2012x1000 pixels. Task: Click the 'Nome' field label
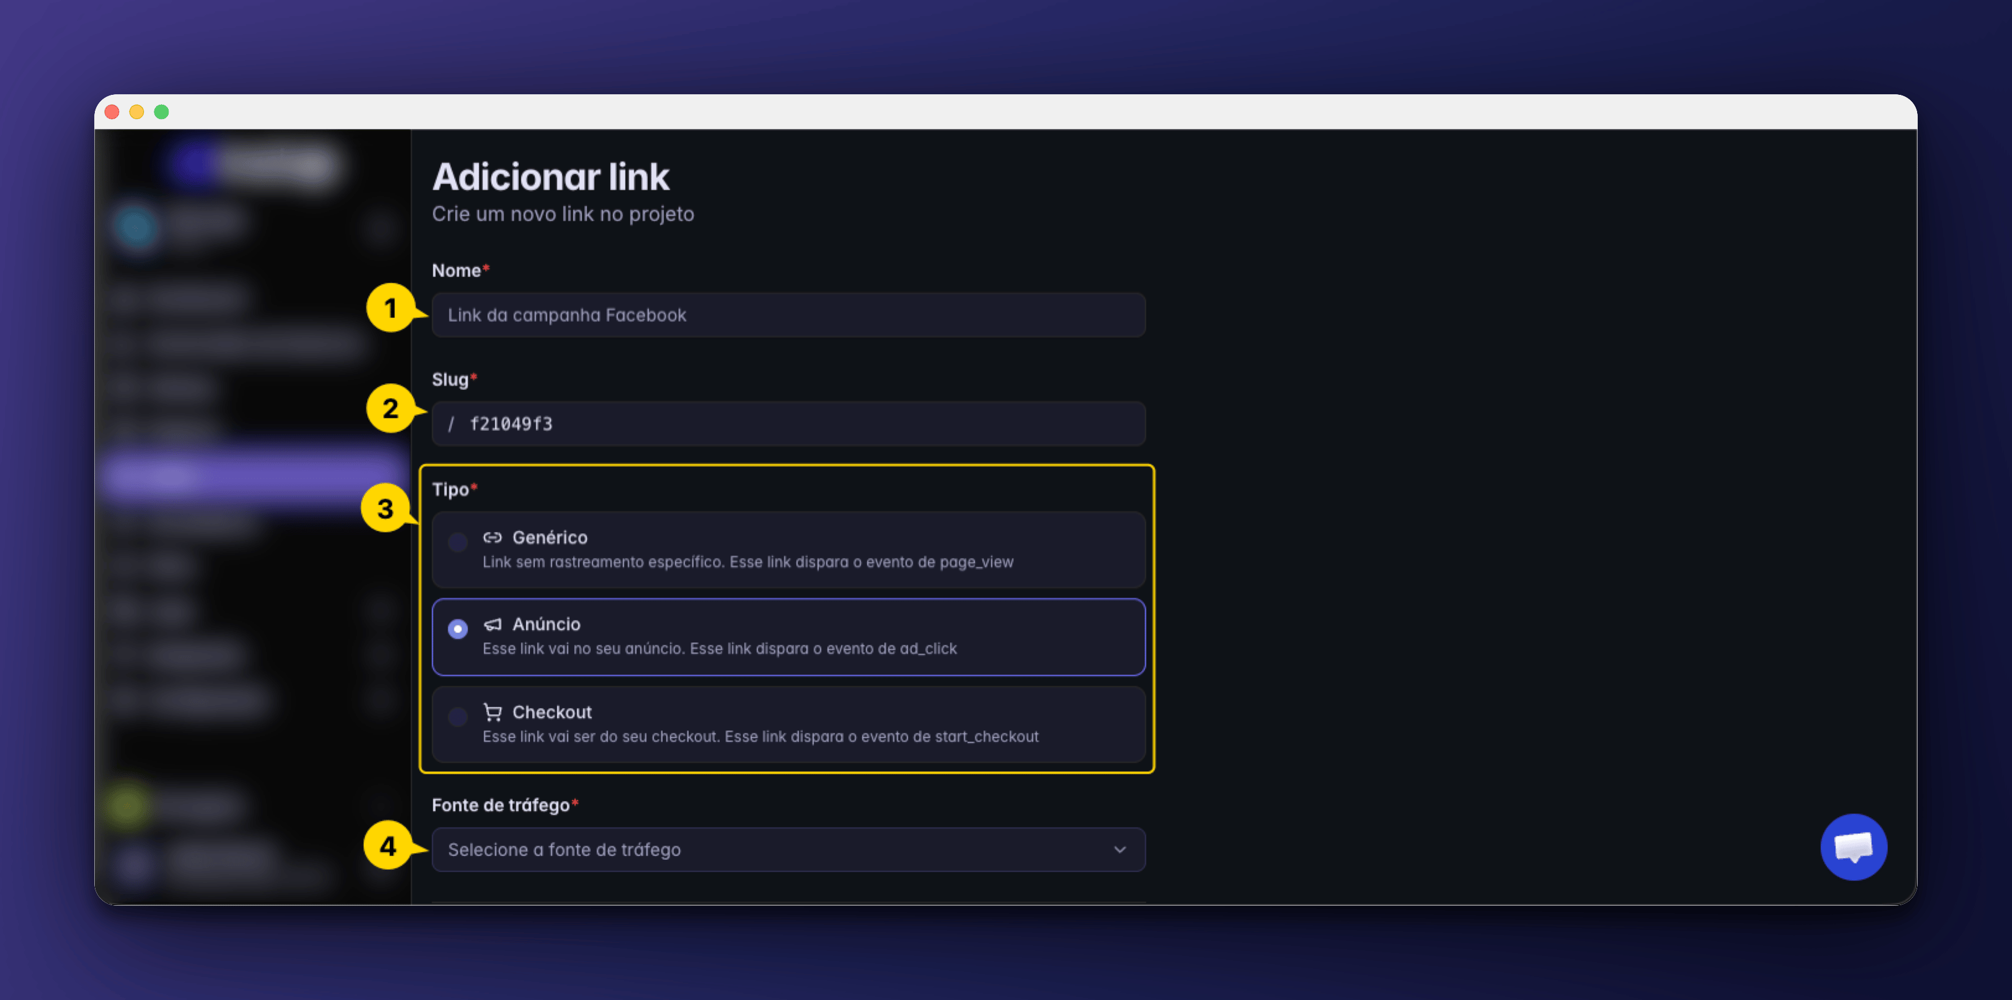tap(456, 270)
